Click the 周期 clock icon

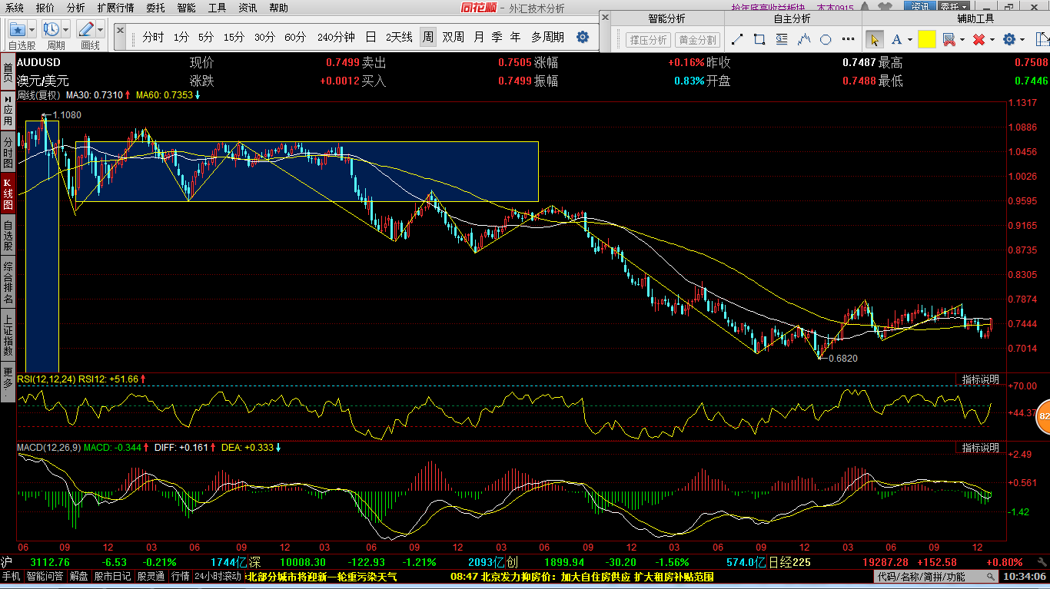pos(52,29)
